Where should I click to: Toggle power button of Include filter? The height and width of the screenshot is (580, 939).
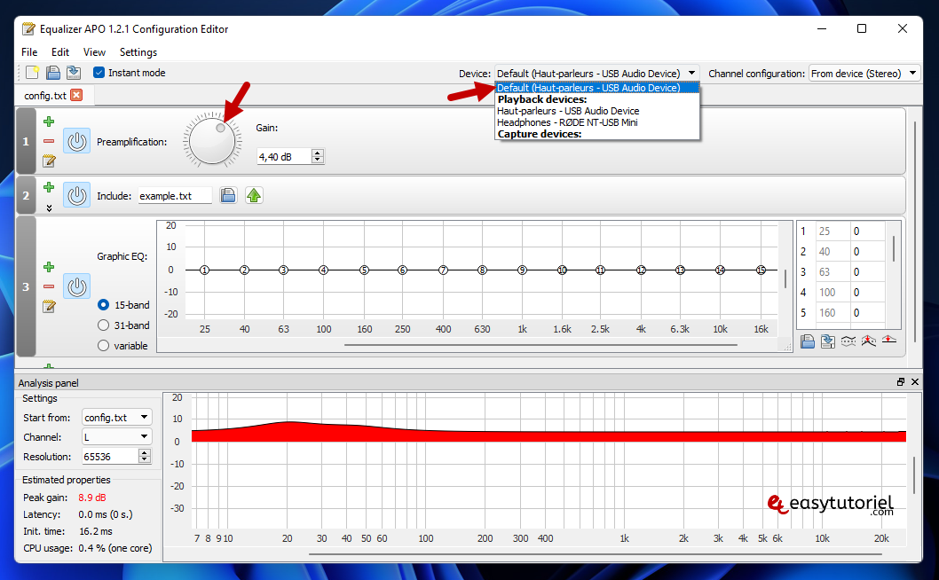point(76,195)
